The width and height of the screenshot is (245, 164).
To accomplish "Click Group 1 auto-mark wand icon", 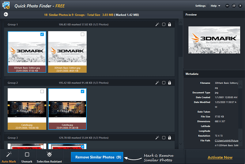I will click(157, 24).
